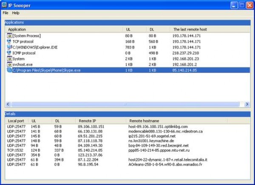Click the Applications horizontal scrollbar thumb
This screenshot has width=255, height=185.
tap(125, 104)
